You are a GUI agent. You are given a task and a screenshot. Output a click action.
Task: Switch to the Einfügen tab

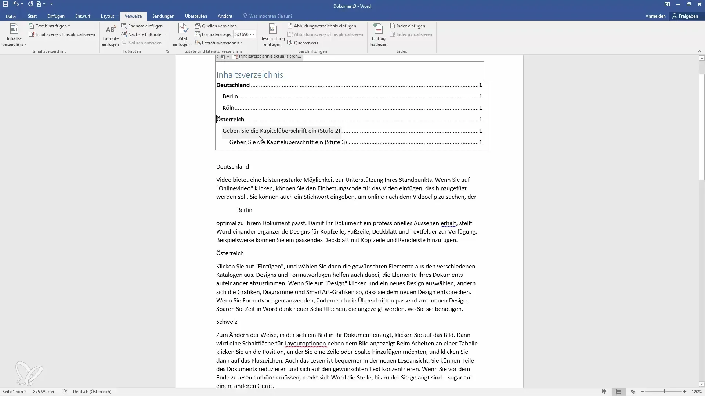(x=56, y=16)
